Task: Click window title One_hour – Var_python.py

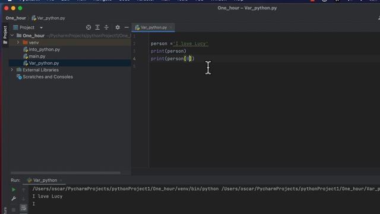Action: pos(247,8)
